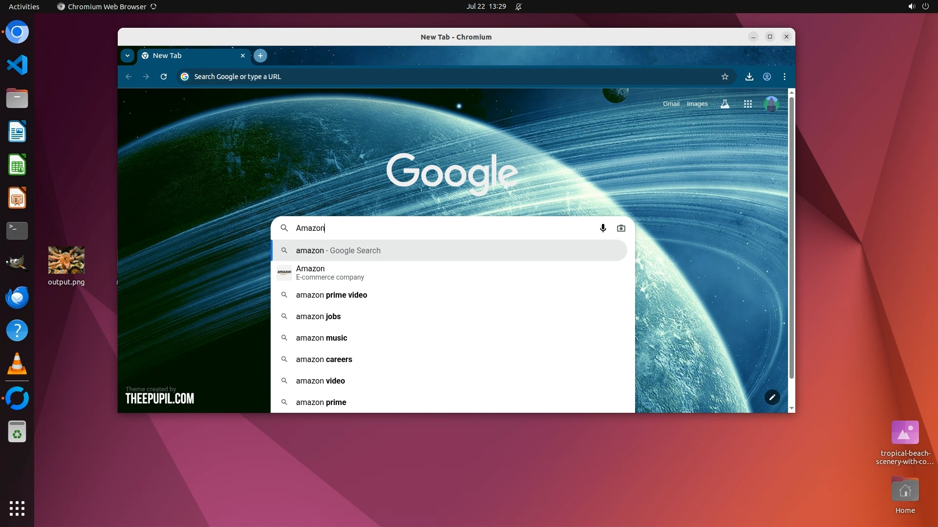Open the Images link
Screen dimensions: 938x527
(x=697, y=104)
